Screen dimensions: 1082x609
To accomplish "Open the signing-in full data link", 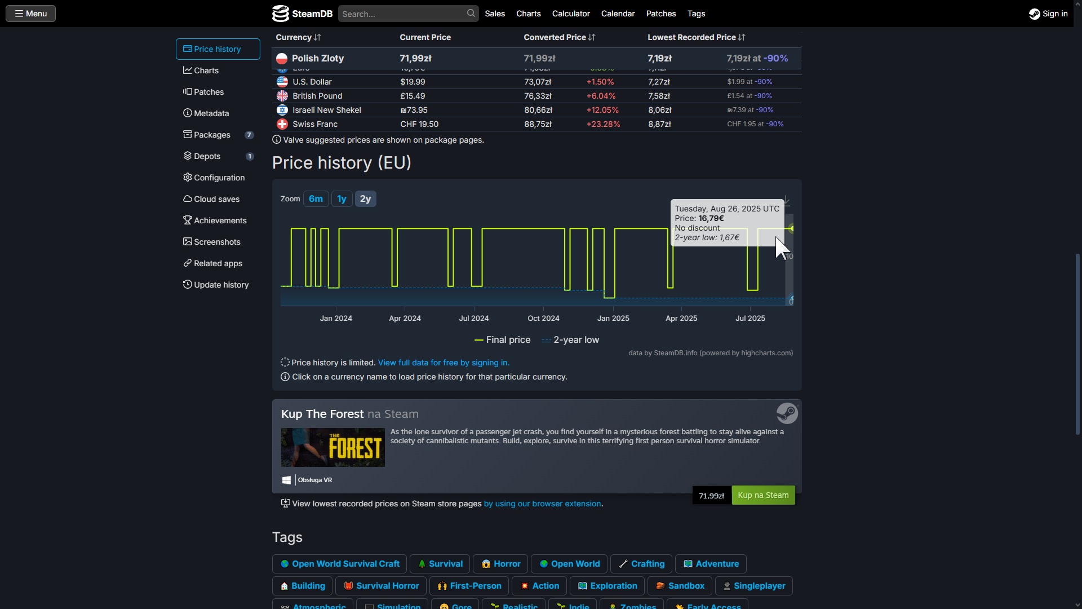I will (x=444, y=363).
